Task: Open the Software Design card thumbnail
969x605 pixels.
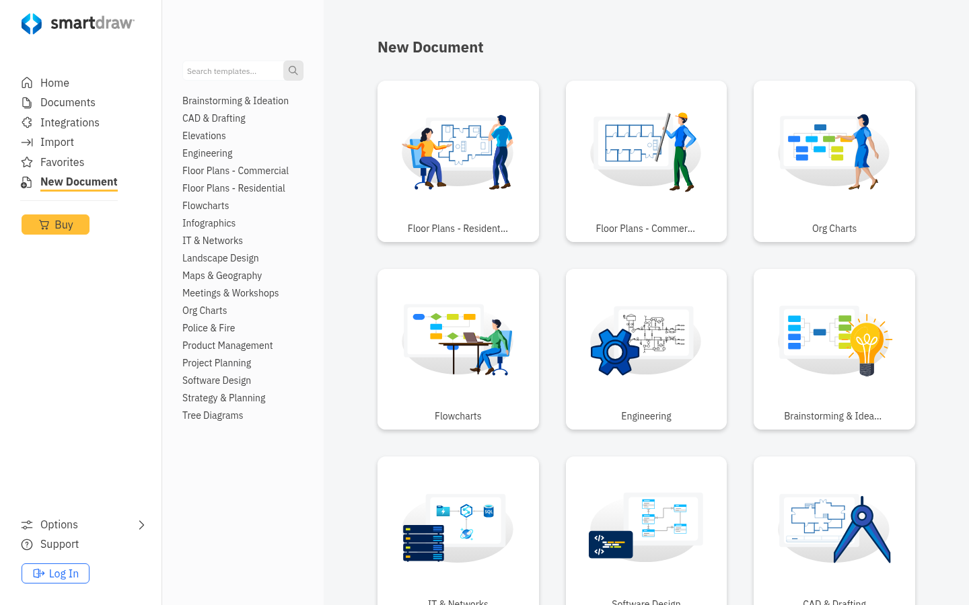Action: point(646,526)
